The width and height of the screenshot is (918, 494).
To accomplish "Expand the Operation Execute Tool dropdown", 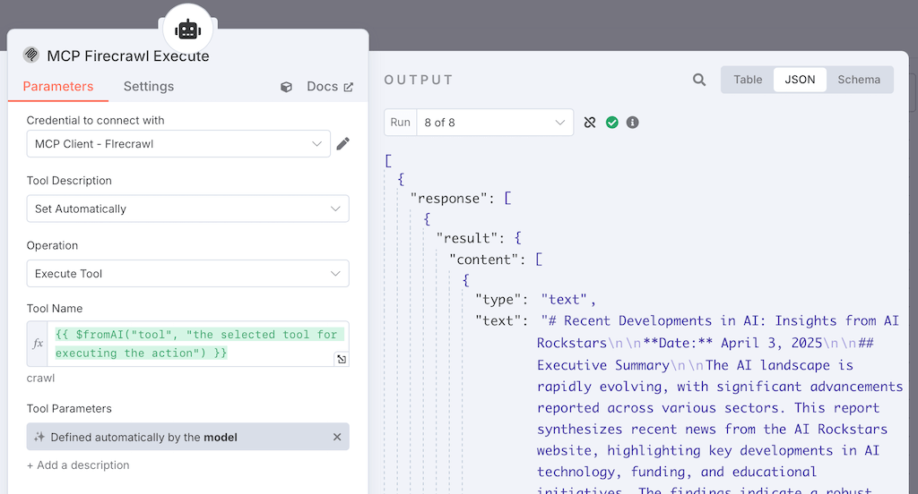I will (188, 274).
